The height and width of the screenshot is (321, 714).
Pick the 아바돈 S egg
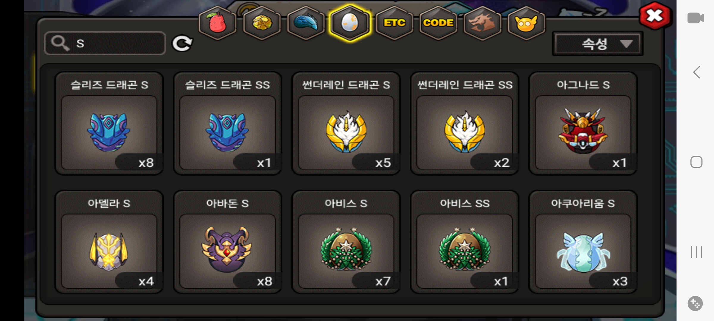[228, 242]
